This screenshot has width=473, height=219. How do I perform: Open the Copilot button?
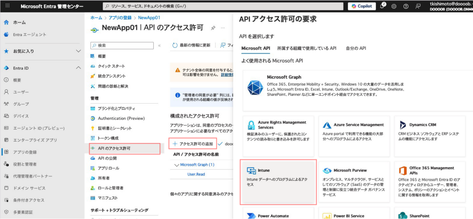[x=361, y=6]
